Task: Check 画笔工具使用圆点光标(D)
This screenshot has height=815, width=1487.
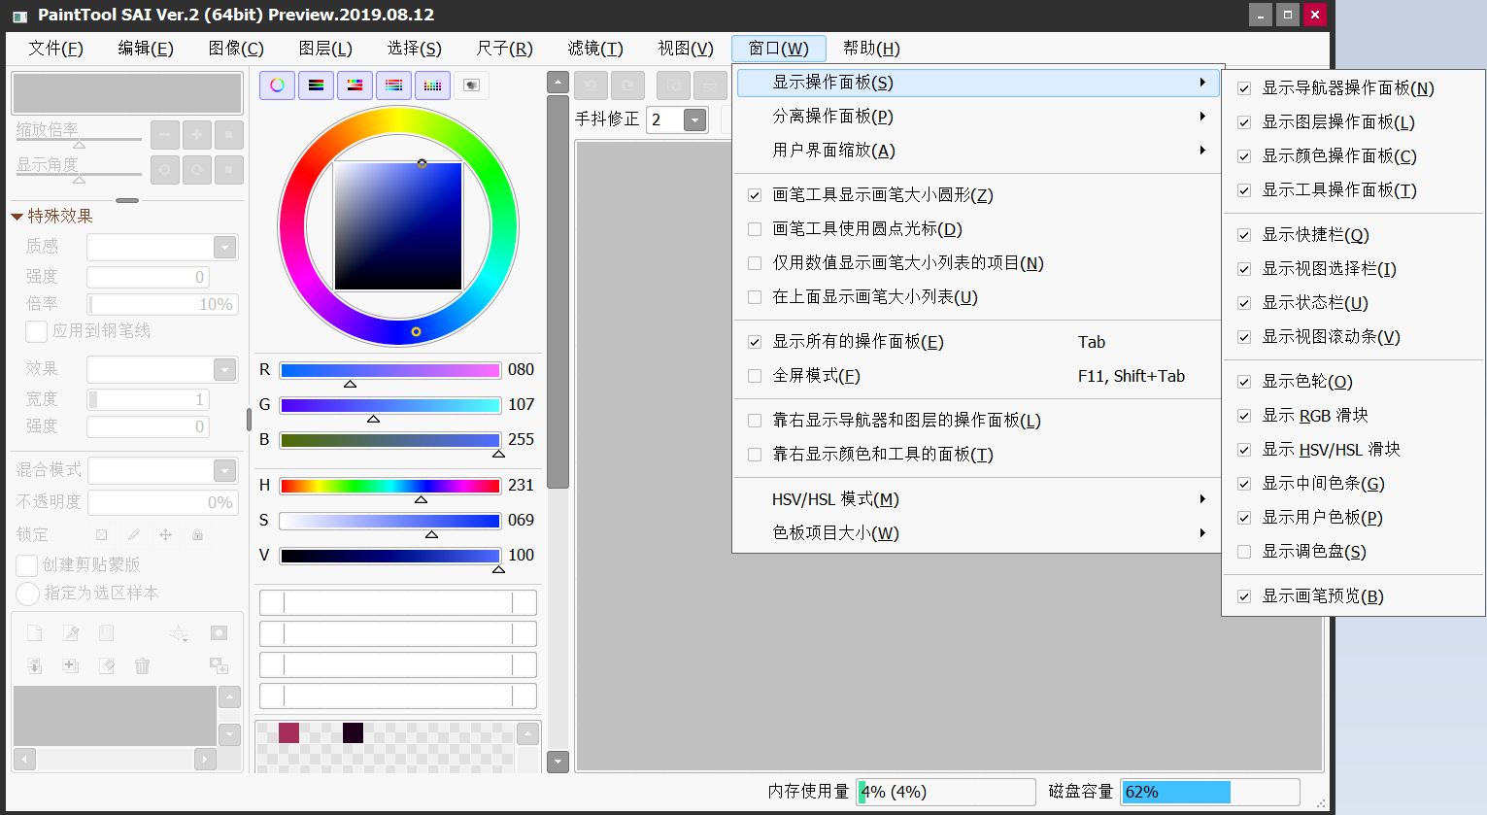Action: point(755,229)
